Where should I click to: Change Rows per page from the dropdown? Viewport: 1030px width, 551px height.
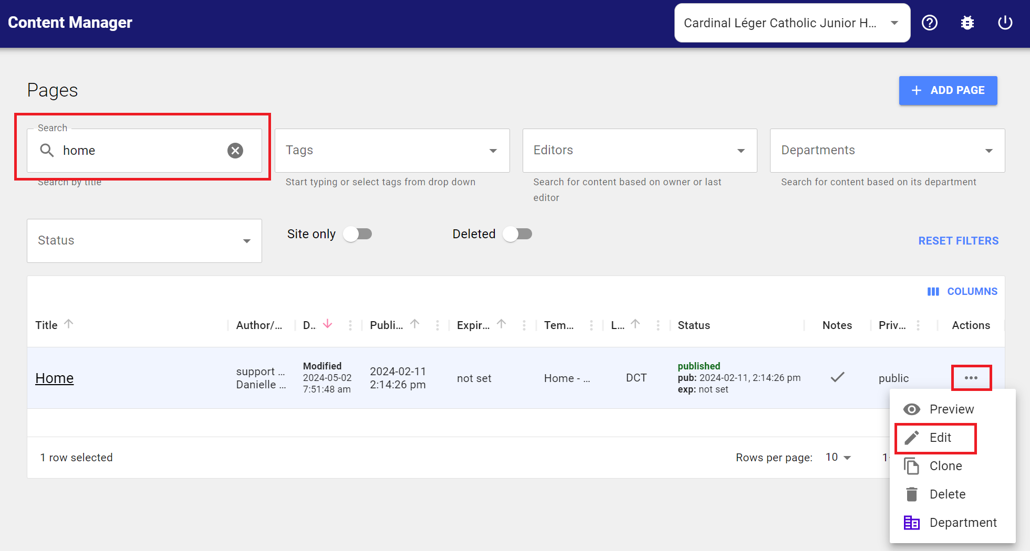click(837, 457)
